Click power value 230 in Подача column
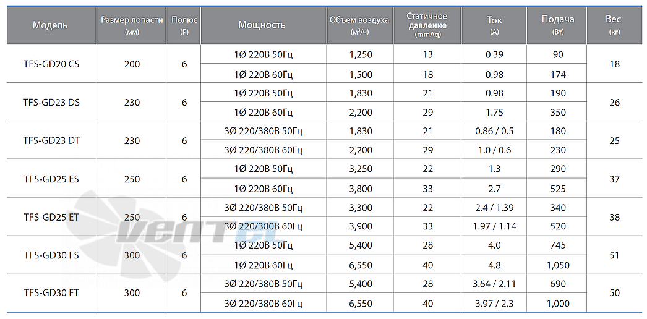647x319 pixels. 558,150
